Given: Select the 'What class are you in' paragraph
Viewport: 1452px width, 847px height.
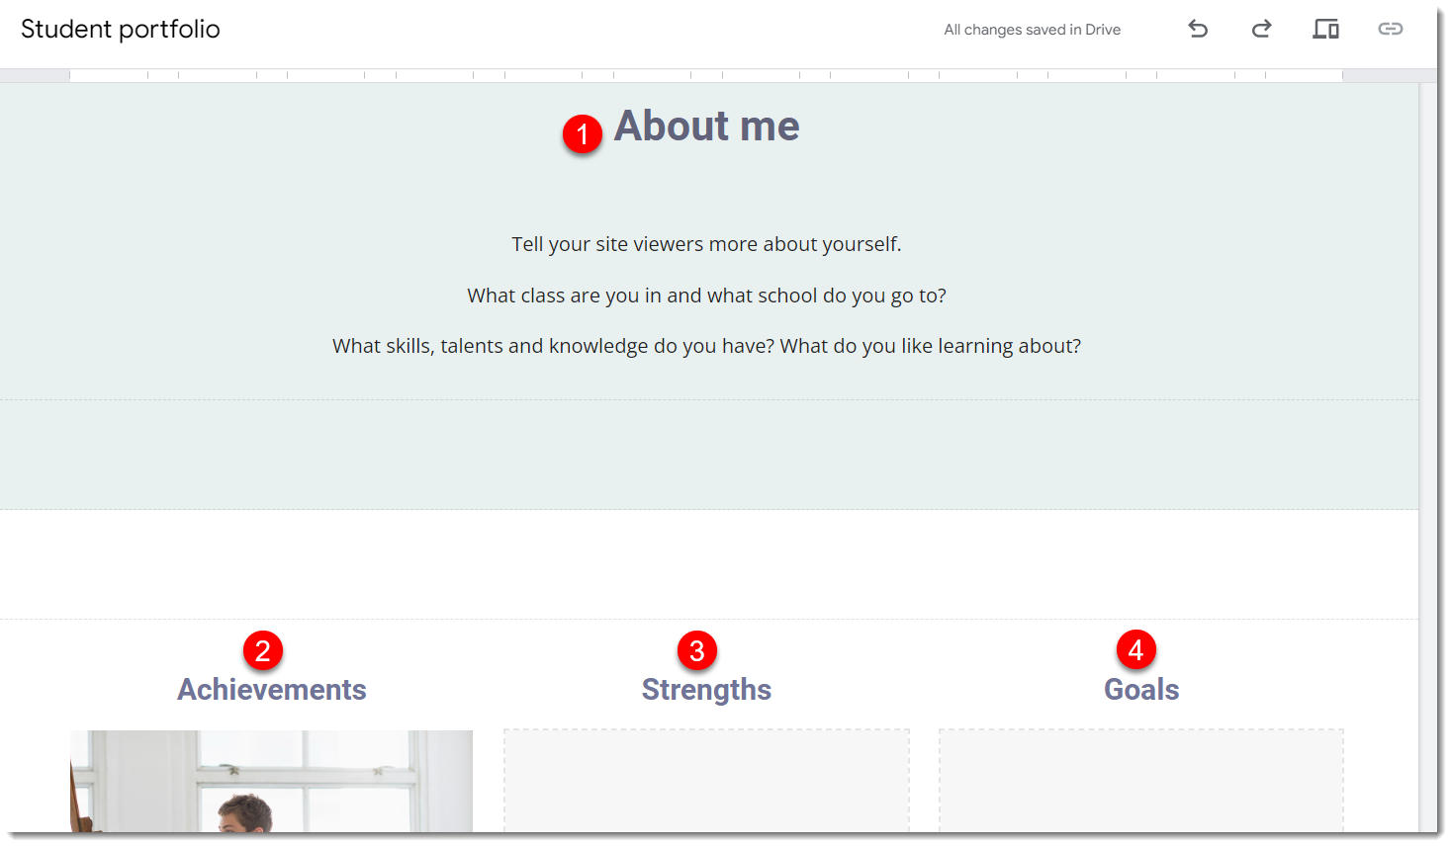Looking at the screenshot, I should (x=705, y=295).
